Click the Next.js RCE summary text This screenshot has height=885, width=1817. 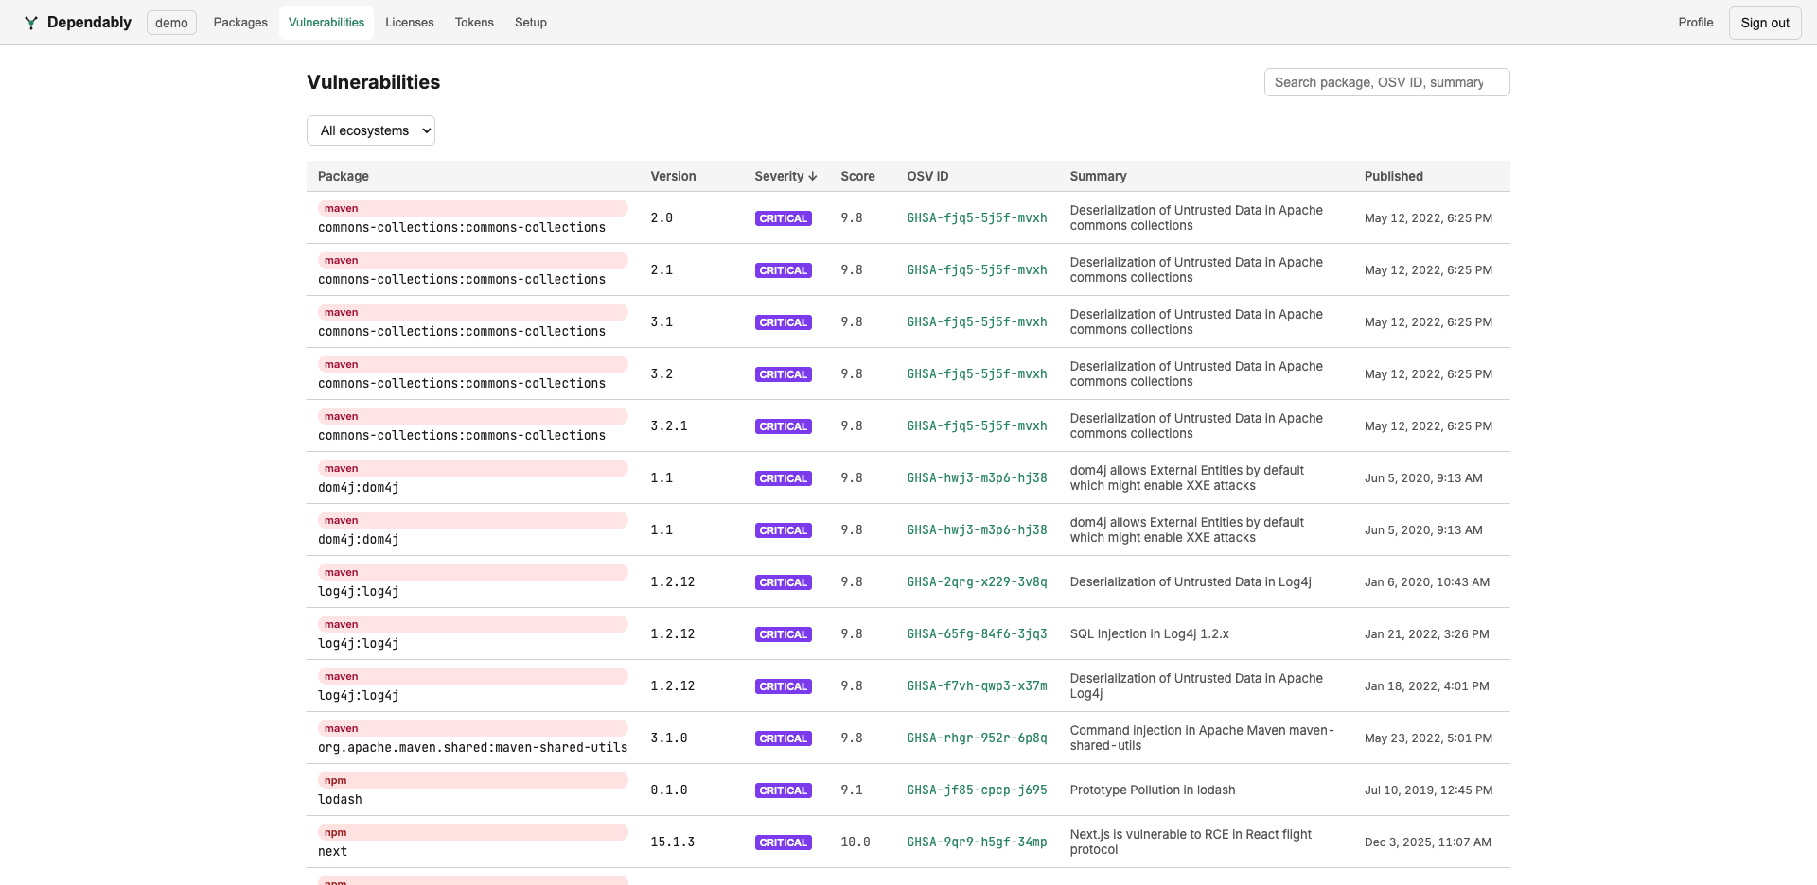1191,842
